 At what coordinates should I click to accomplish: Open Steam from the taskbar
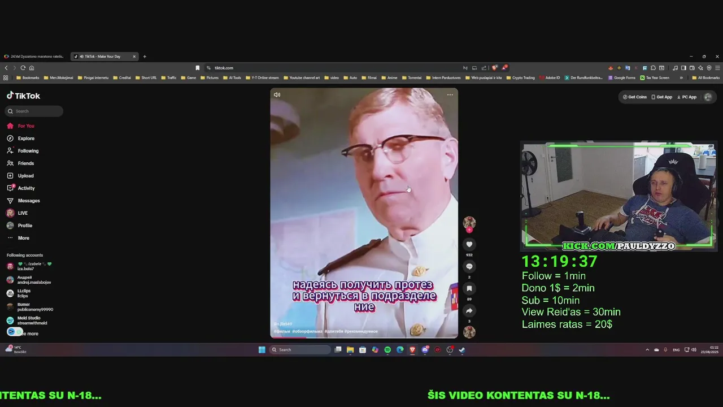462,350
